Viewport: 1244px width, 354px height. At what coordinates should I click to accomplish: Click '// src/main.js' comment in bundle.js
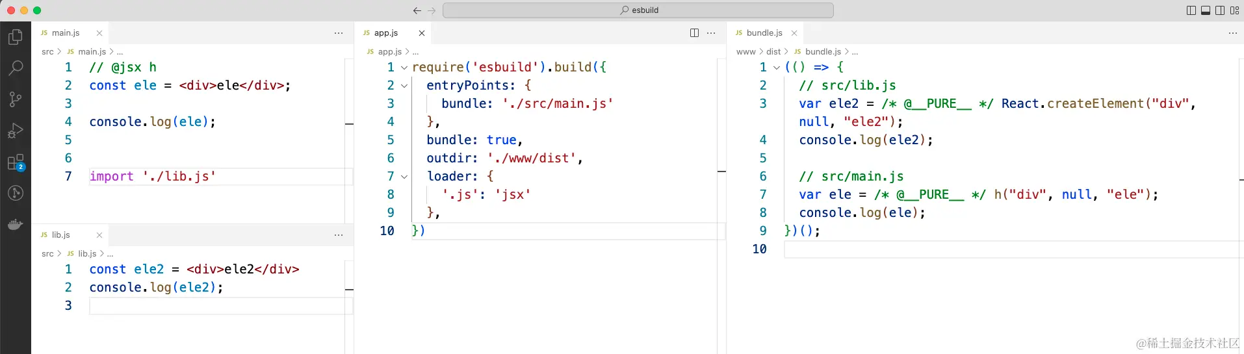tap(851, 177)
